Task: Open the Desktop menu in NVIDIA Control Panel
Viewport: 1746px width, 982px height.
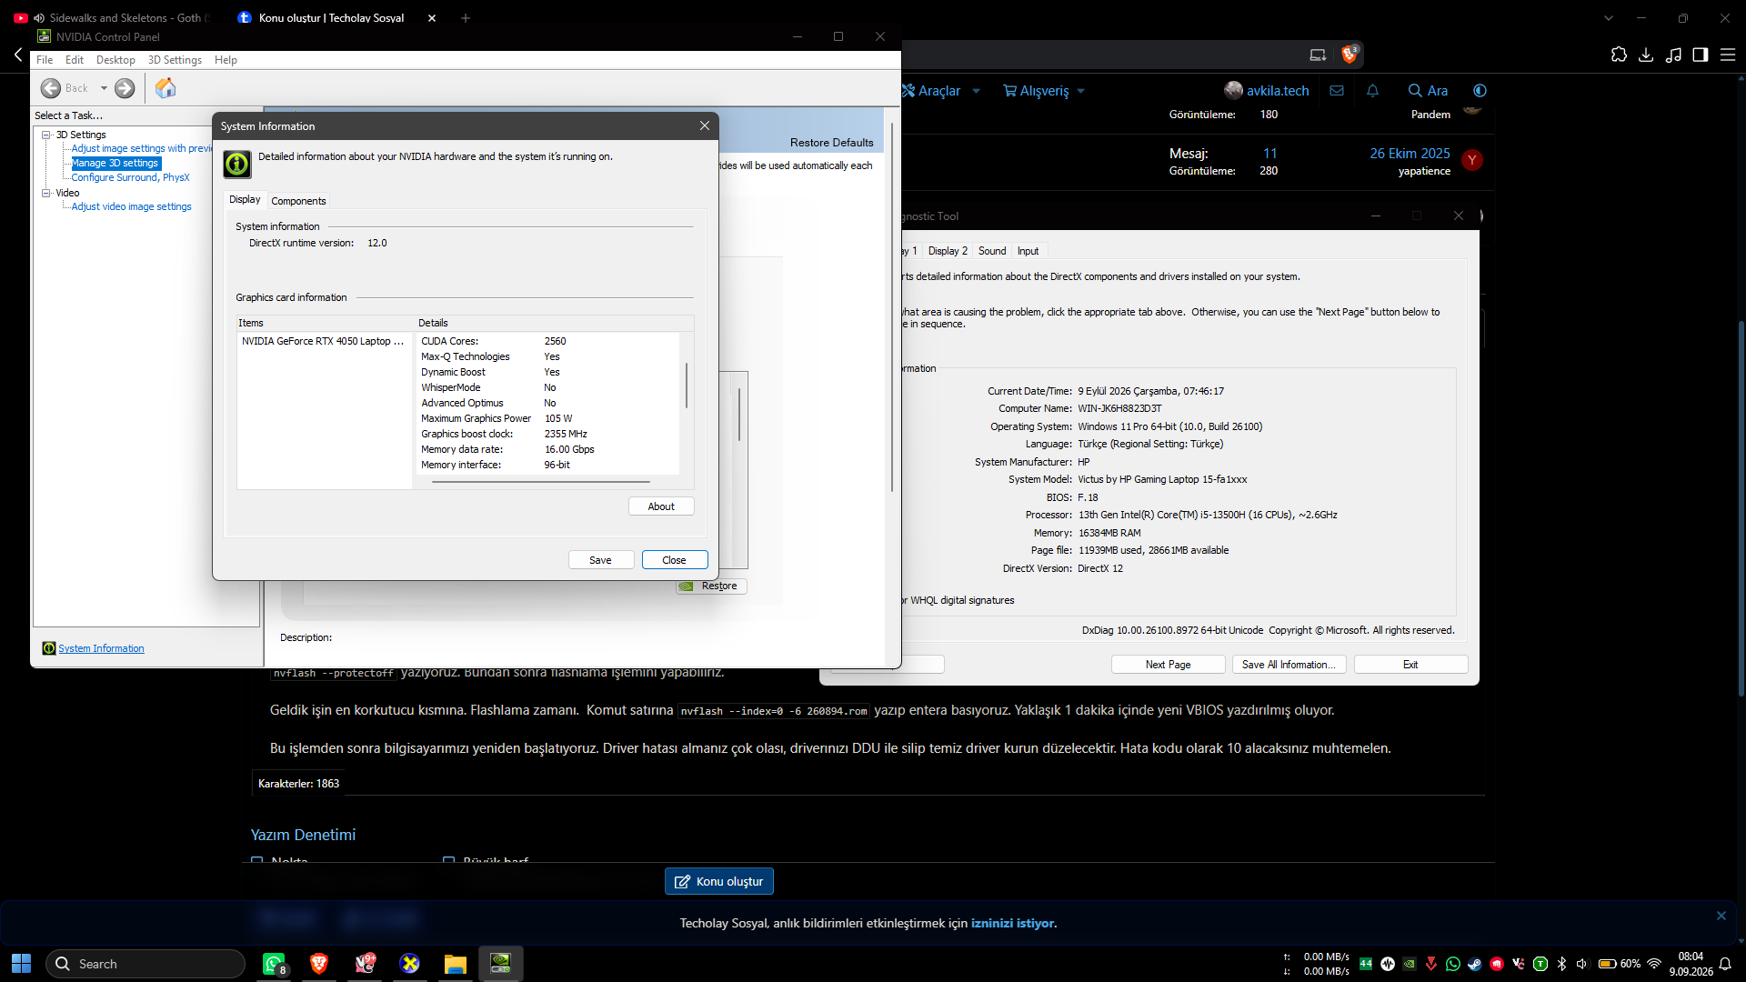Action: 115,60
